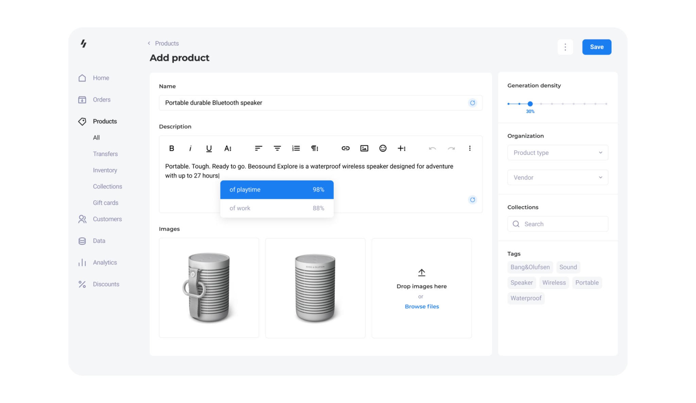Select Products in the sidebar

[x=97, y=122]
